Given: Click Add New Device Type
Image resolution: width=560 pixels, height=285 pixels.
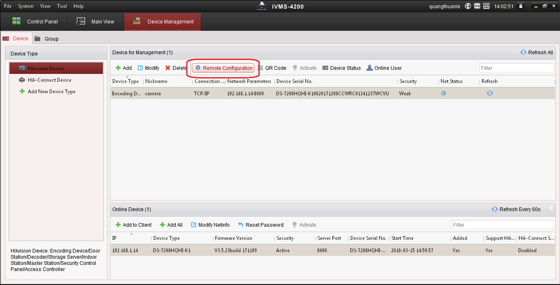Looking at the screenshot, I should tap(51, 92).
